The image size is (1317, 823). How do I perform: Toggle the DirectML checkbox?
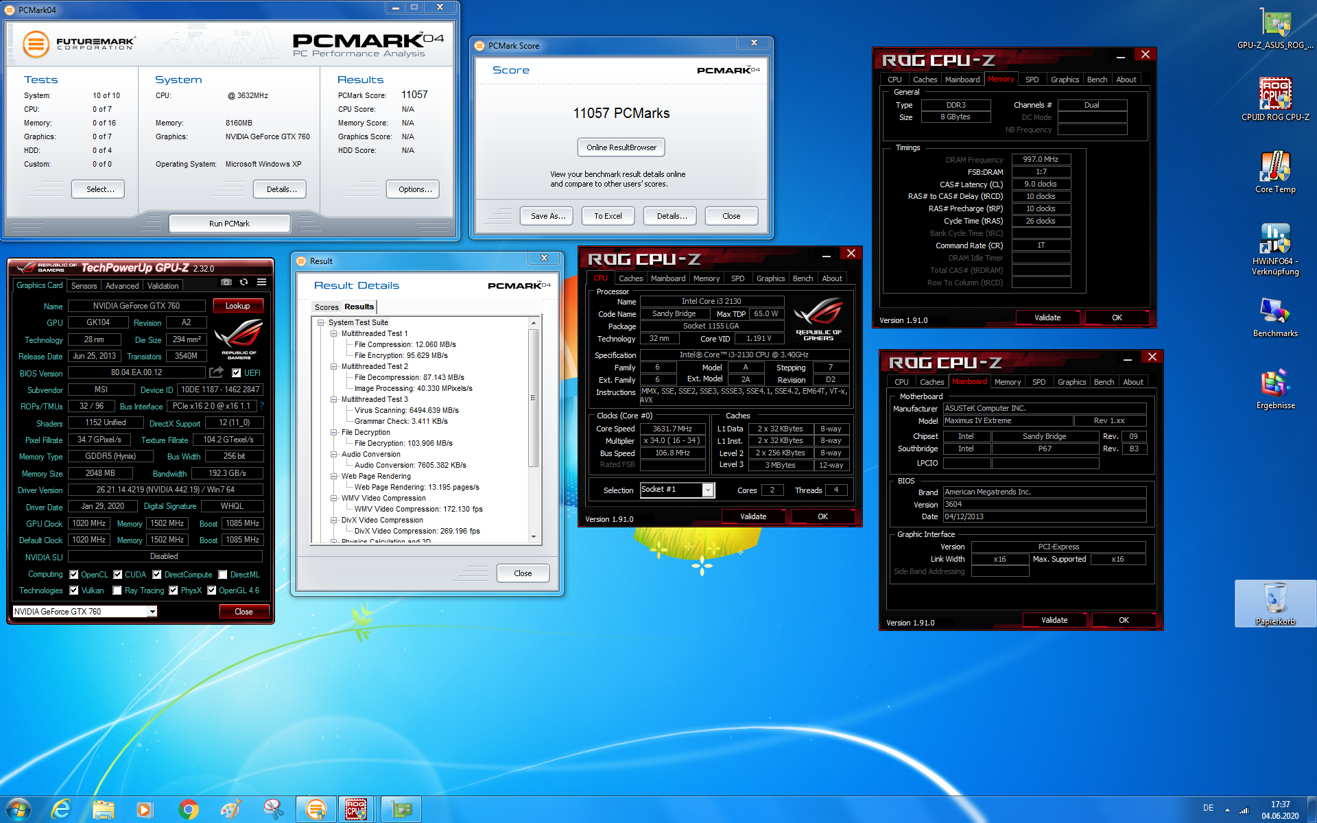[223, 575]
